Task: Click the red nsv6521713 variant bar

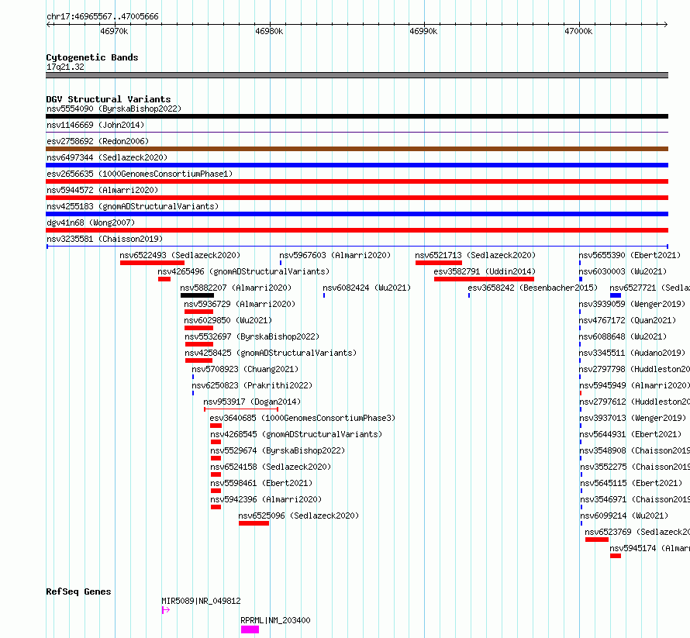Action: (x=439, y=263)
